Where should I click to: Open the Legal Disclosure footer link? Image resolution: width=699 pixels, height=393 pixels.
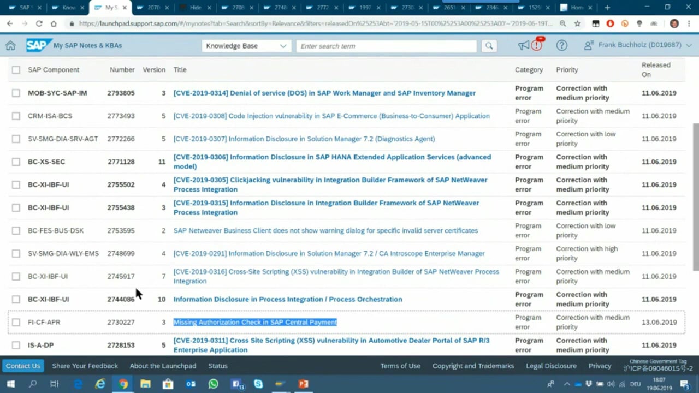[551, 366]
